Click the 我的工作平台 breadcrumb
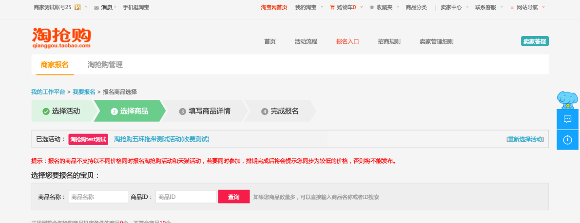580x223 pixels. coord(48,92)
